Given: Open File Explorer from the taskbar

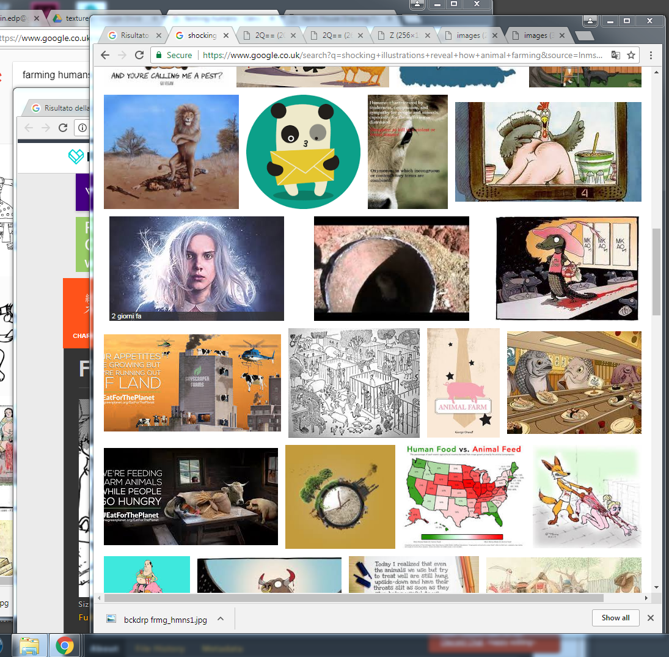Looking at the screenshot, I should [29, 645].
